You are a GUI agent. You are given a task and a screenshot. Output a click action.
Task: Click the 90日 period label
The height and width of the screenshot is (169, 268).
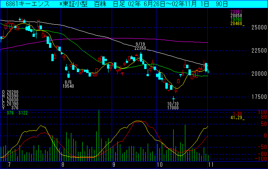222,4
